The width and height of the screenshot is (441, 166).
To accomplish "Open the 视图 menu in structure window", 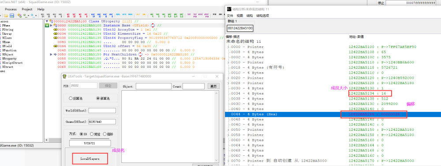I will [239, 16].
